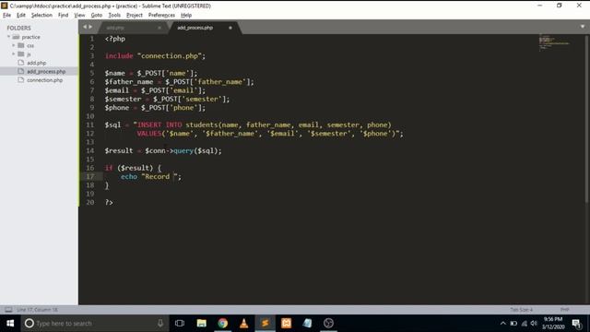
Task: Open Task View in taskbar
Action: (x=180, y=324)
